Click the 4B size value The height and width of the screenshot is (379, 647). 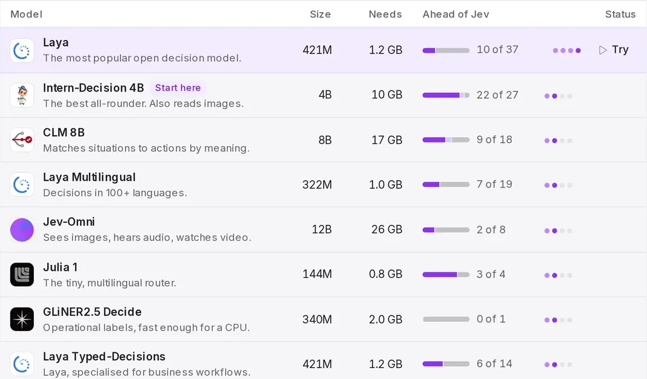(325, 95)
